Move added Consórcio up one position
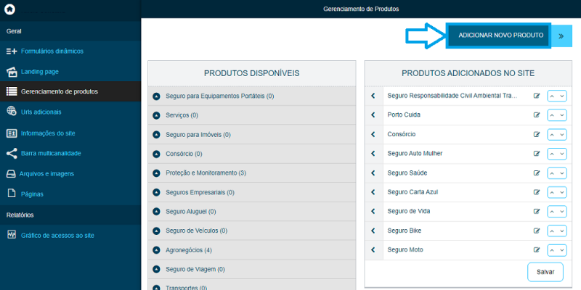The width and height of the screenshot is (581, 290). 552,134
